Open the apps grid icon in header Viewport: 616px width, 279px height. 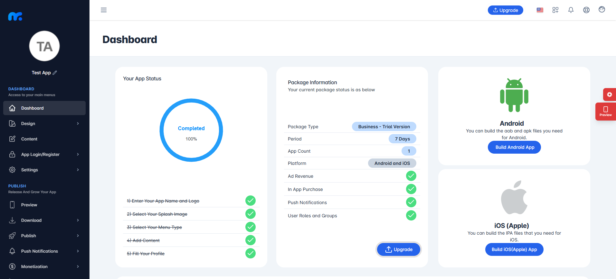(555, 10)
